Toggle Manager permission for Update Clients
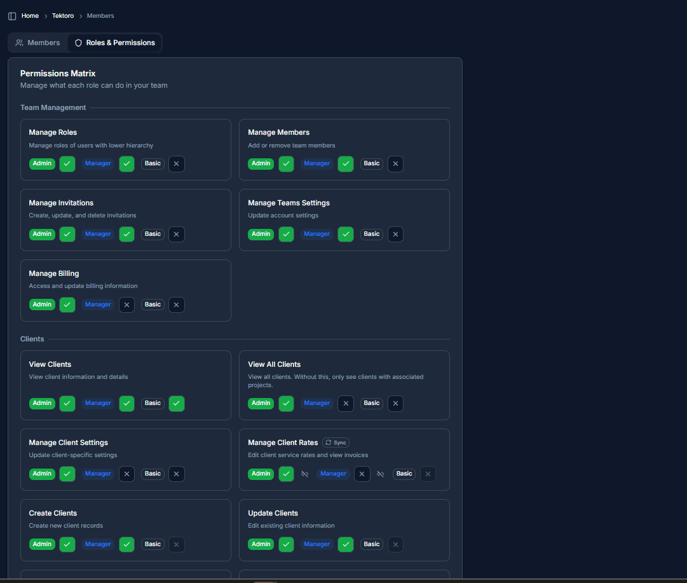Screen dimensions: 687x583 pos(346,545)
